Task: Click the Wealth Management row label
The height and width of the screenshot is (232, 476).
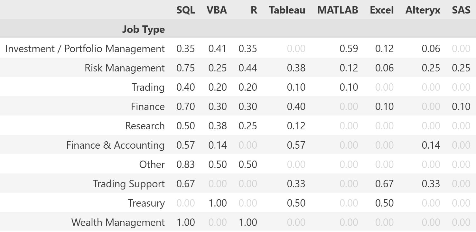Action: pyautogui.click(x=118, y=222)
